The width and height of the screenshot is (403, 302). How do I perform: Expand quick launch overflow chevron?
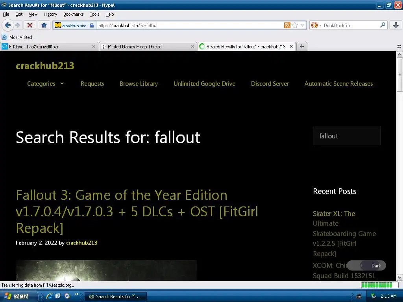click(77, 294)
